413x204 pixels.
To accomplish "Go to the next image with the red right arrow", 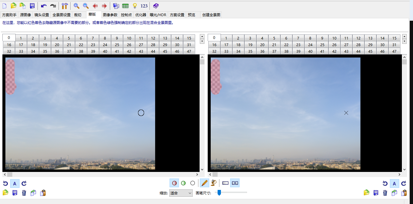I will tap(104, 6).
